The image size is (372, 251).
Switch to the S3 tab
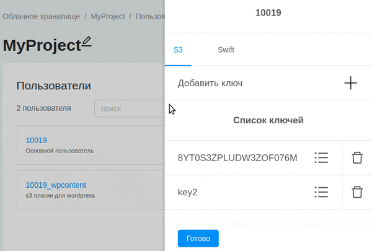(178, 50)
